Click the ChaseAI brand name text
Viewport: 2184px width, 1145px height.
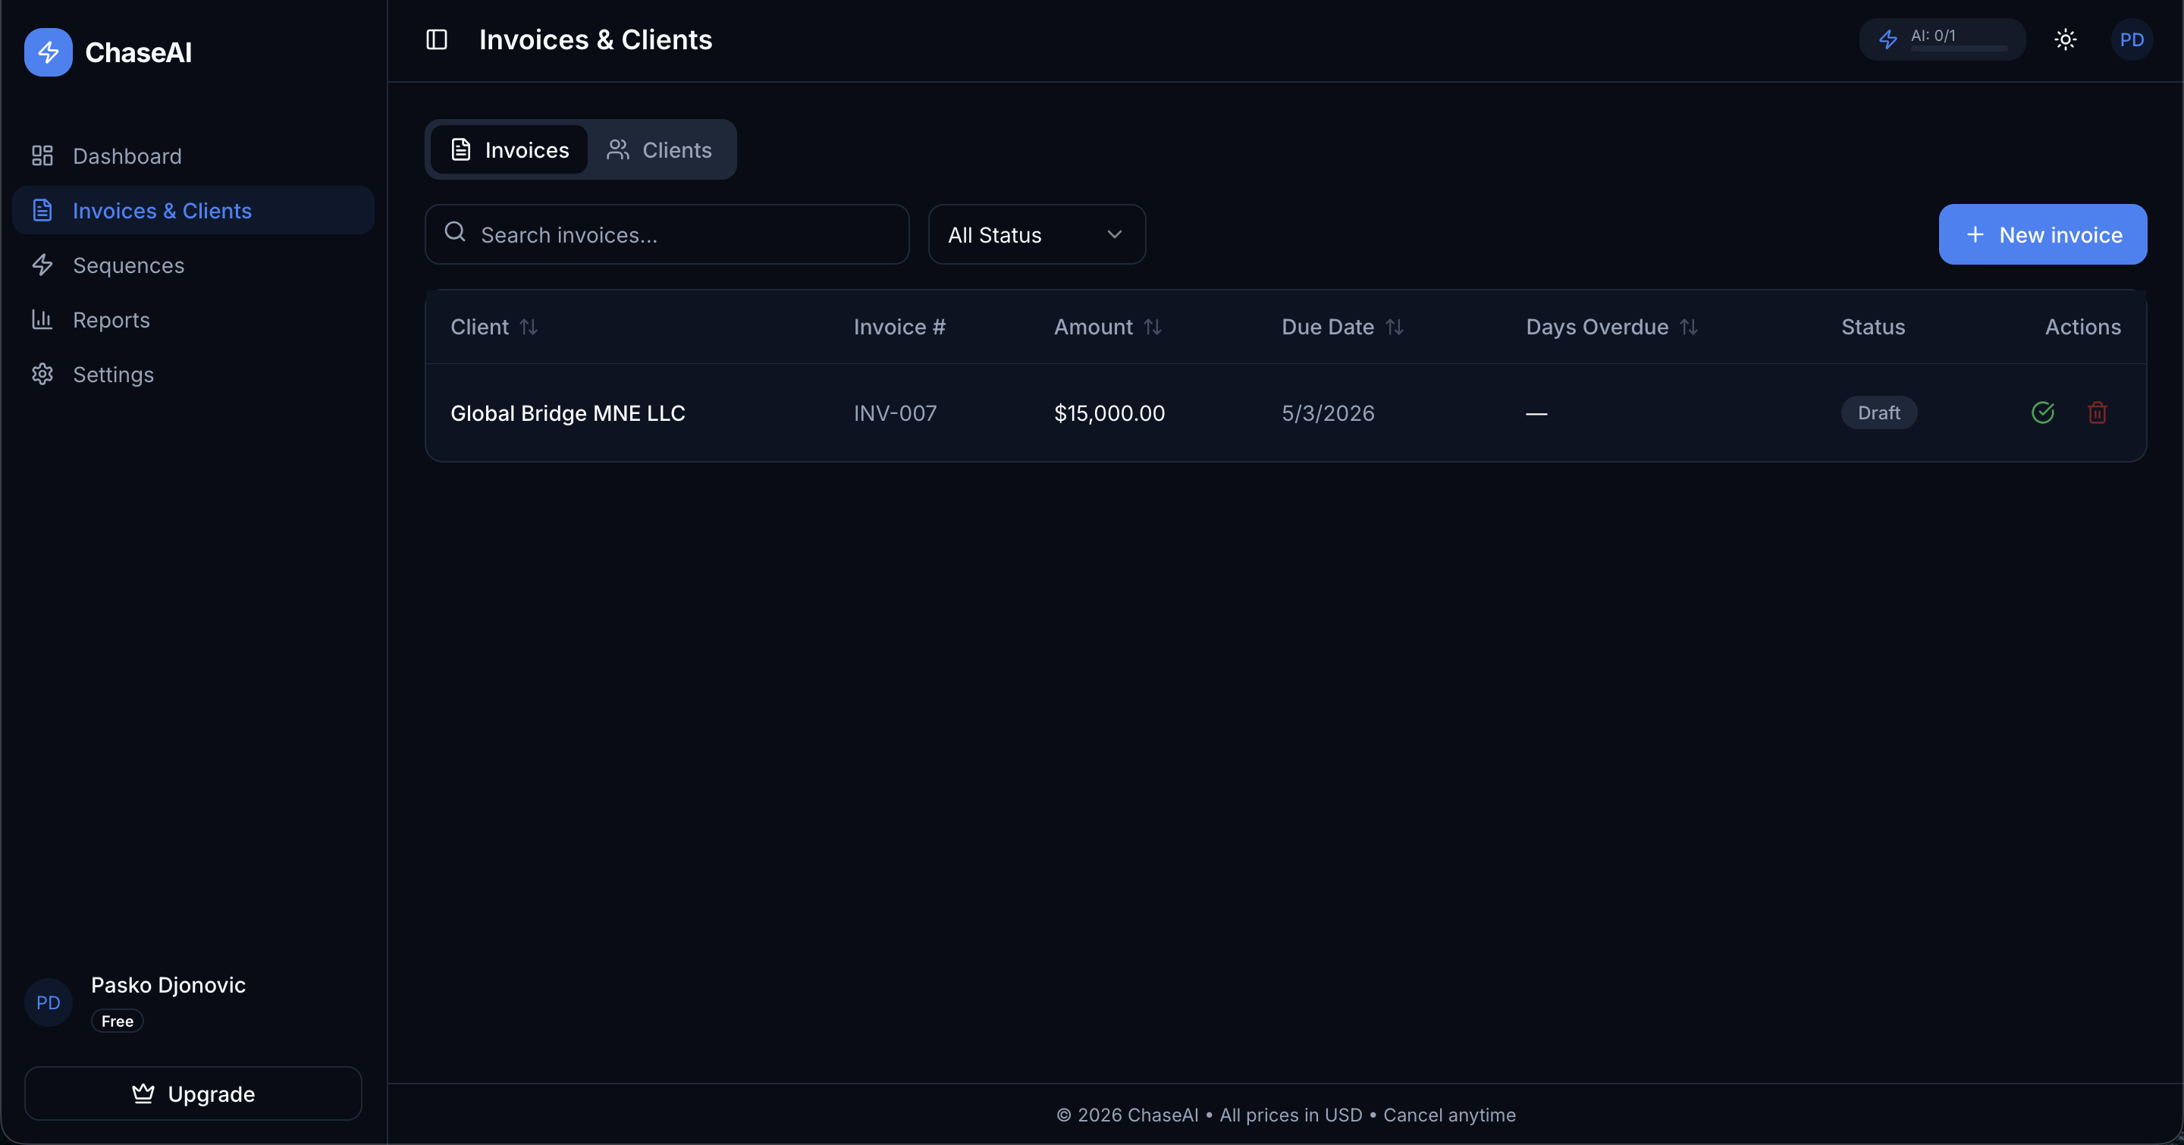click(138, 52)
